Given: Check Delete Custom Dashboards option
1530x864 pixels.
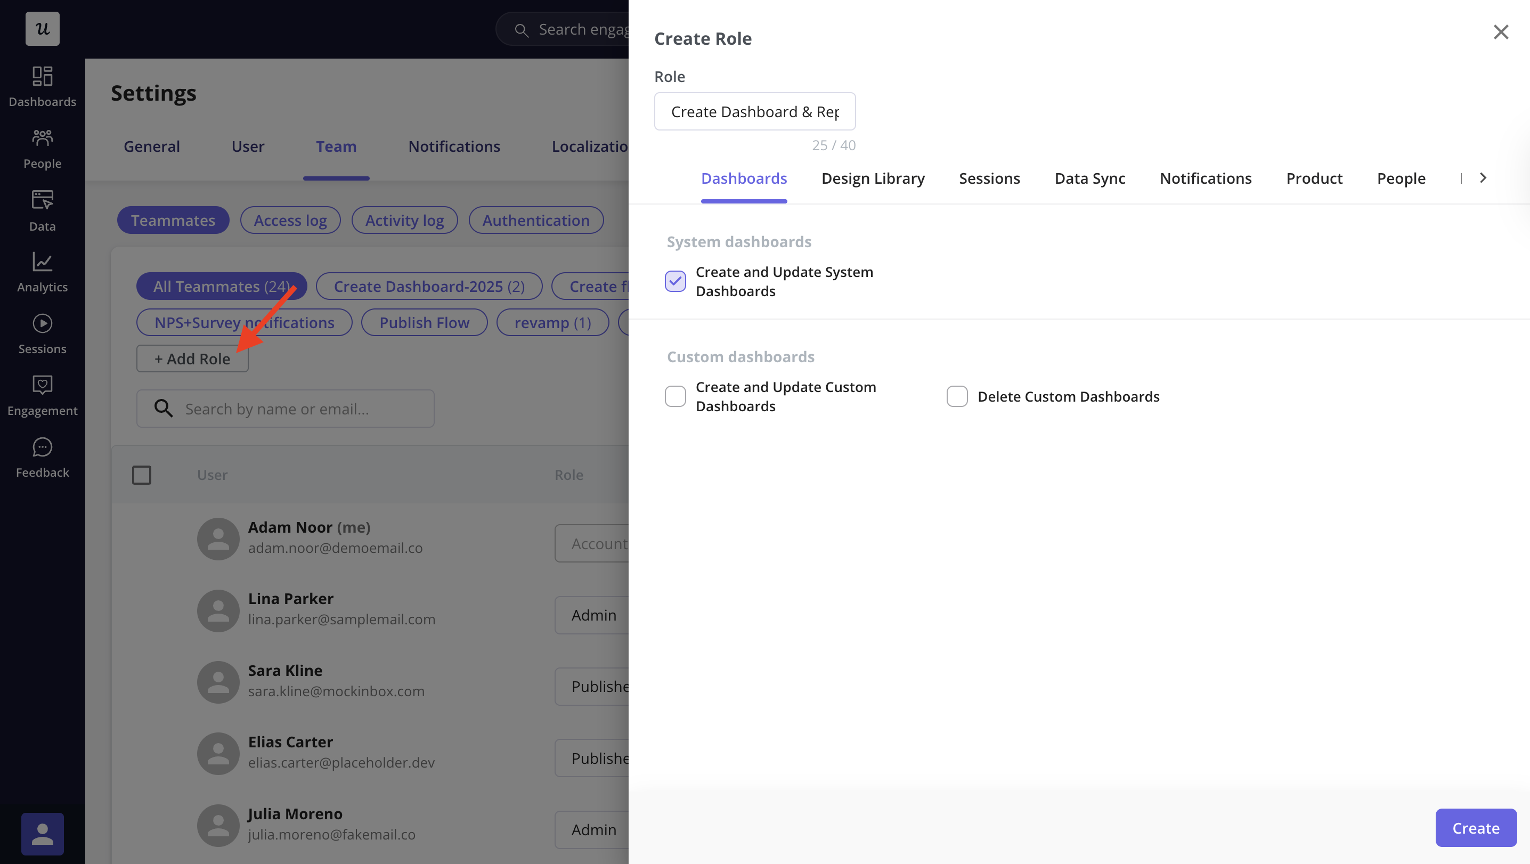Looking at the screenshot, I should tap(957, 396).
